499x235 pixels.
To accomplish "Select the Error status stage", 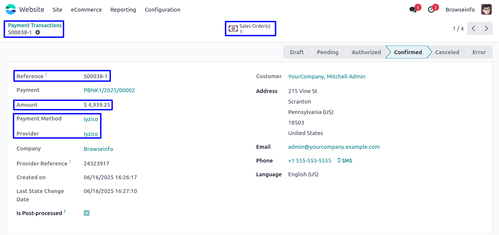I will point(479,52).
